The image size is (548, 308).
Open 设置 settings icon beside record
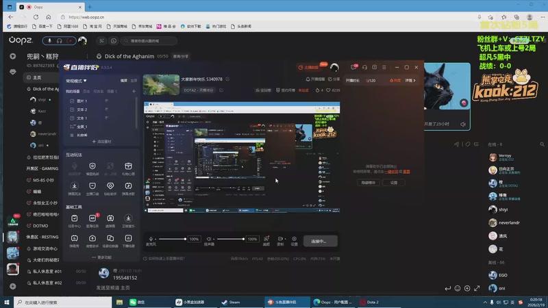coord(295,239)
